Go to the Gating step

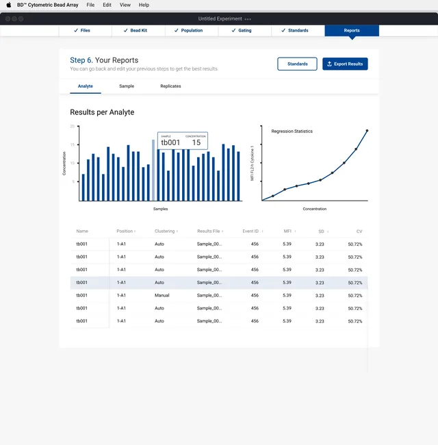point(245,30)
